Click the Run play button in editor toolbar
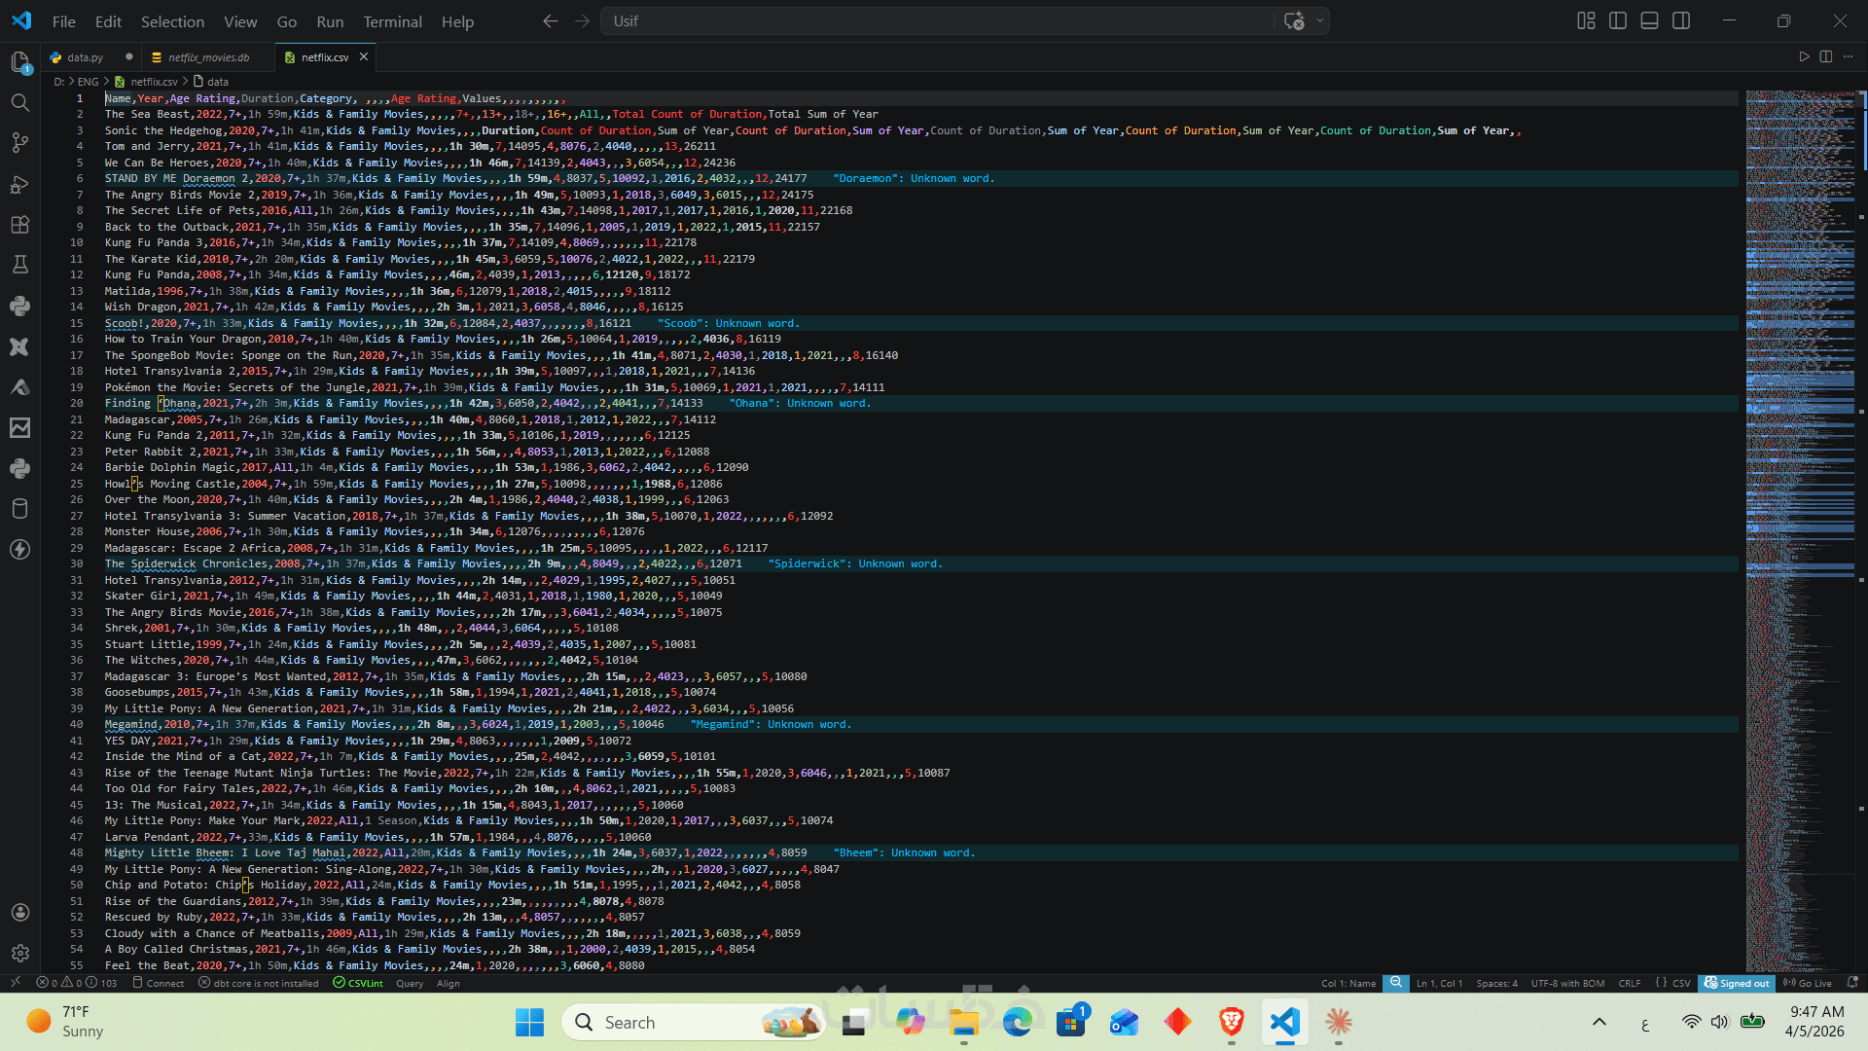The height and width of the screenshot is (1051, 1868). (x=1804, y=57)
